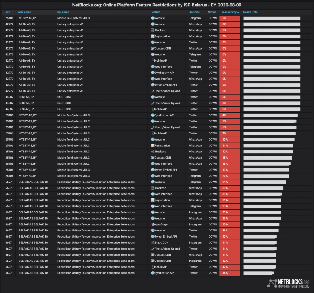
Task: Click the 'Static CDN' feature text
Action: (161, 242)
